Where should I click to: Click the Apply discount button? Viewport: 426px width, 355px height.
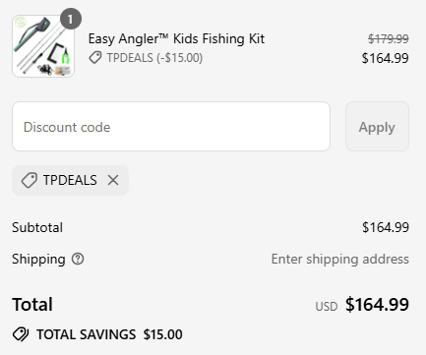point(377,127)
